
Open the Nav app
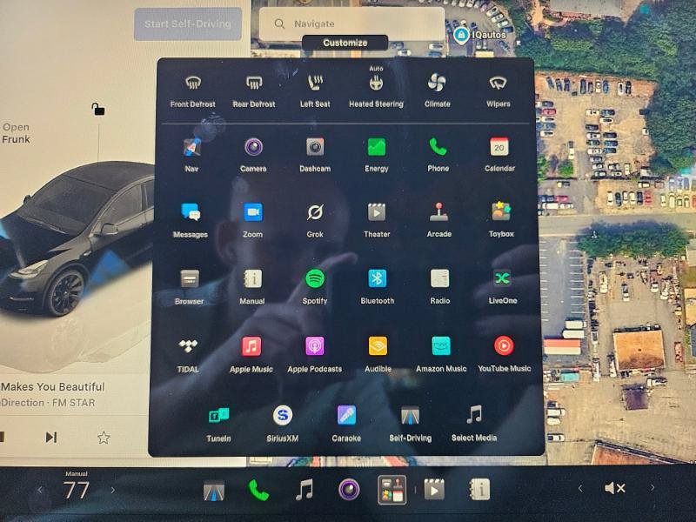(191, 147)
